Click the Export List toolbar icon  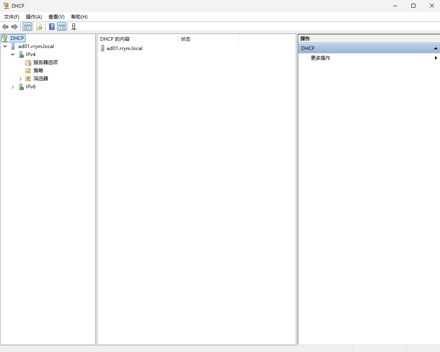pos(40,27)
